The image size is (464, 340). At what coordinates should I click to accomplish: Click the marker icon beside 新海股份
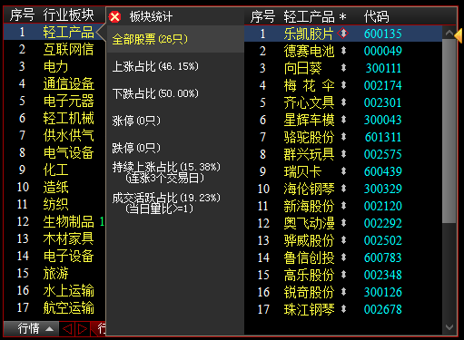pyautogui.click(x=343, y=206)
